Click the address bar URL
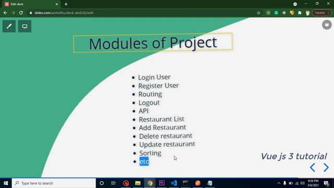Viewport: 334px width, 188px height. pyautogui.click(x=64, y=13)
